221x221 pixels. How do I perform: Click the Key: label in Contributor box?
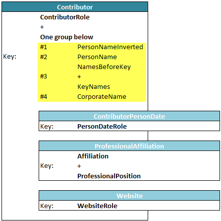click(x=10, y=57)
